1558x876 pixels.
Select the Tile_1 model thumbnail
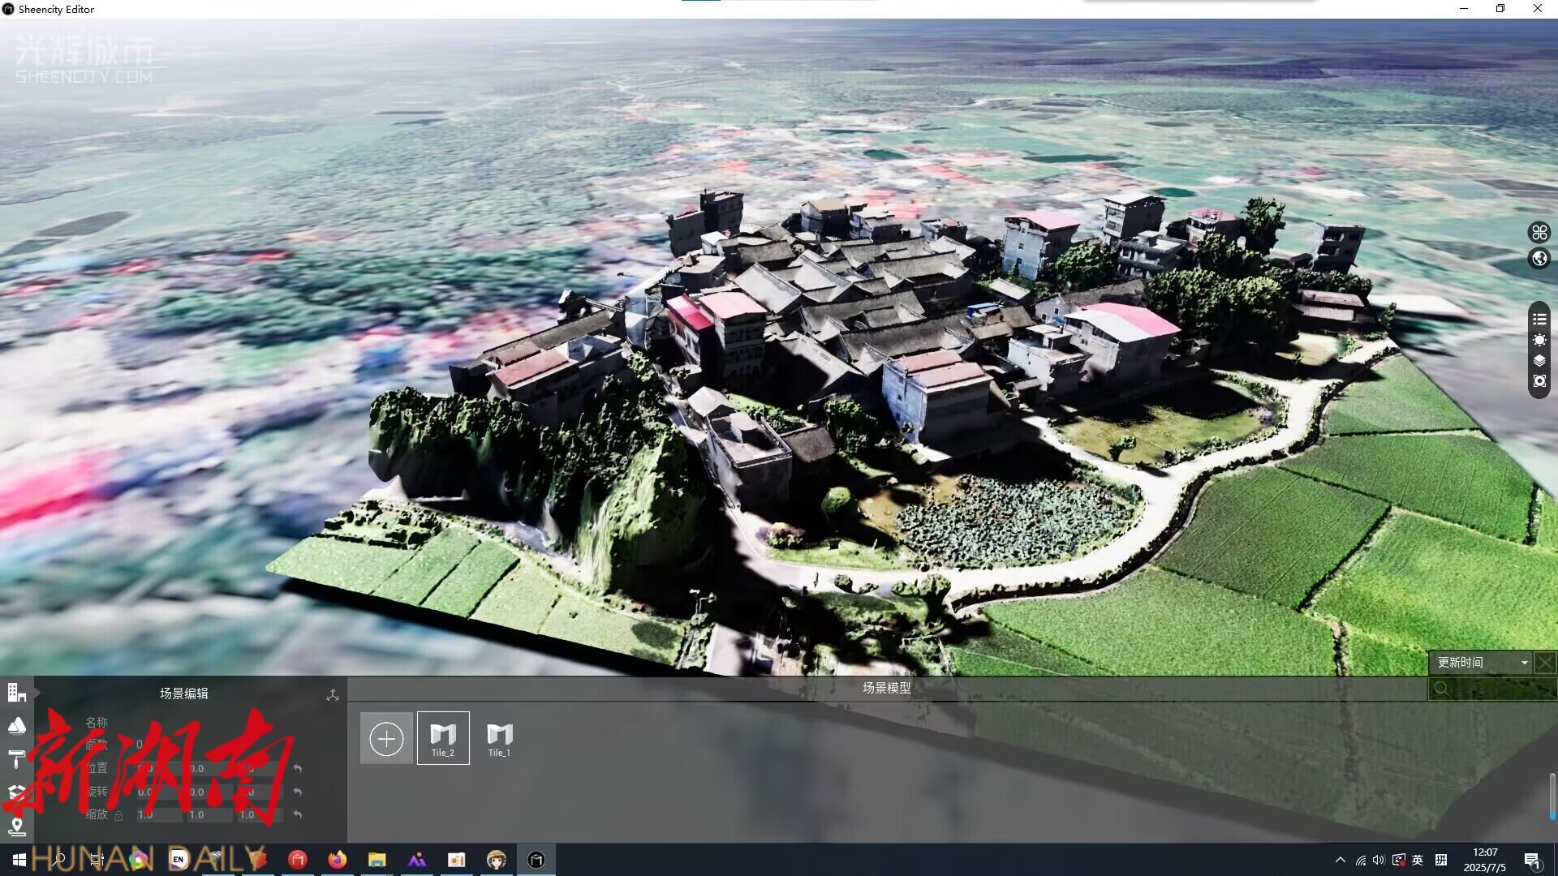(x=499, y=738)
